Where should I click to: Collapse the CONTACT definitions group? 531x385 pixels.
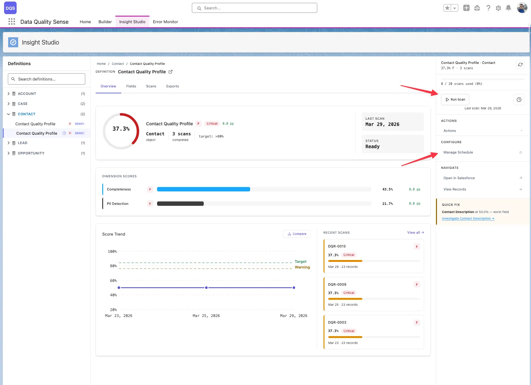tap(9, 114)
